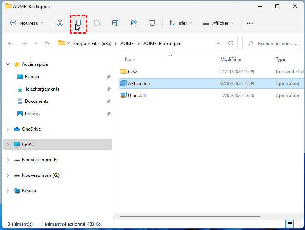Open the three-dots more options menu
Image resolution: width=305 pixels, height=230 pixels.
click(x=250, y=23)
